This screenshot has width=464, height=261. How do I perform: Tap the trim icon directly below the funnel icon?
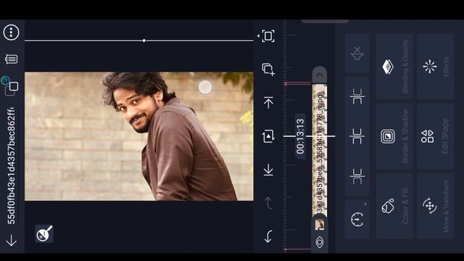tap(357, 96)
